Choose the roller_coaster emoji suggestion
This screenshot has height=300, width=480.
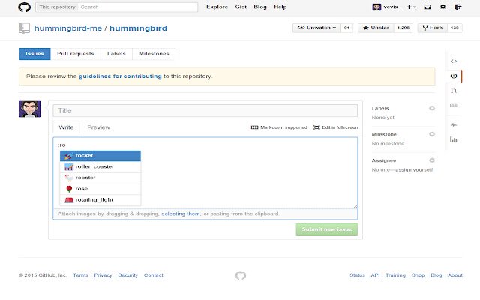pos(100,166)
